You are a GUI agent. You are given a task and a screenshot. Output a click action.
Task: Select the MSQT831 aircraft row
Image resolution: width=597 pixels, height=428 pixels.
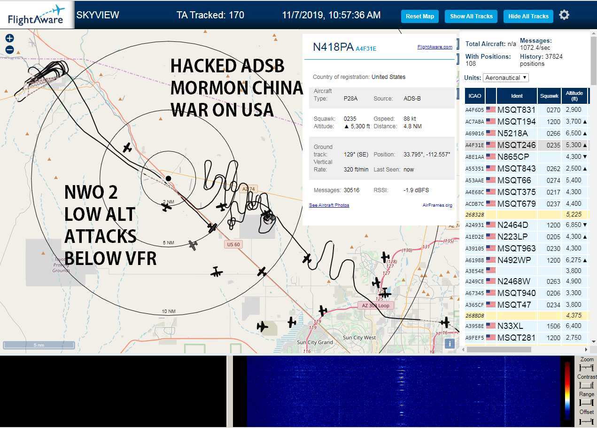coord(527,110)
